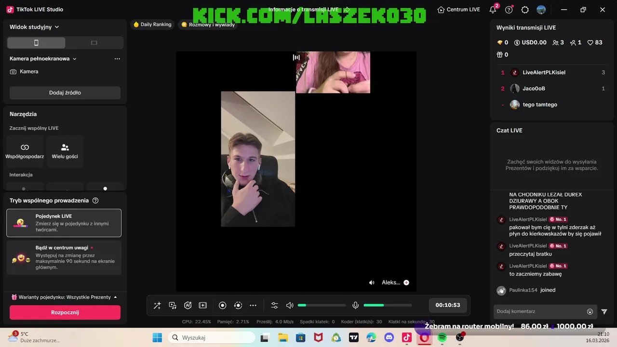617x347 pixels.
Task: Open Discord from the taskbar
Action: click(x=389, y=338)
